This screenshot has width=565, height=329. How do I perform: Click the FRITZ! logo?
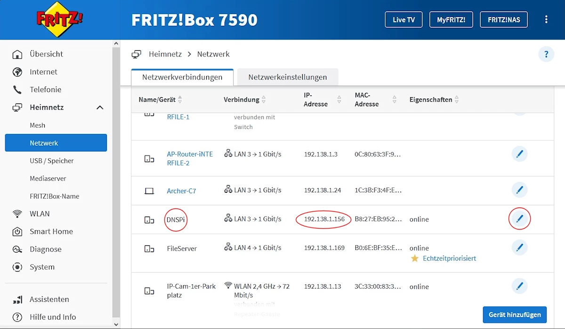(x=60, y=20)
